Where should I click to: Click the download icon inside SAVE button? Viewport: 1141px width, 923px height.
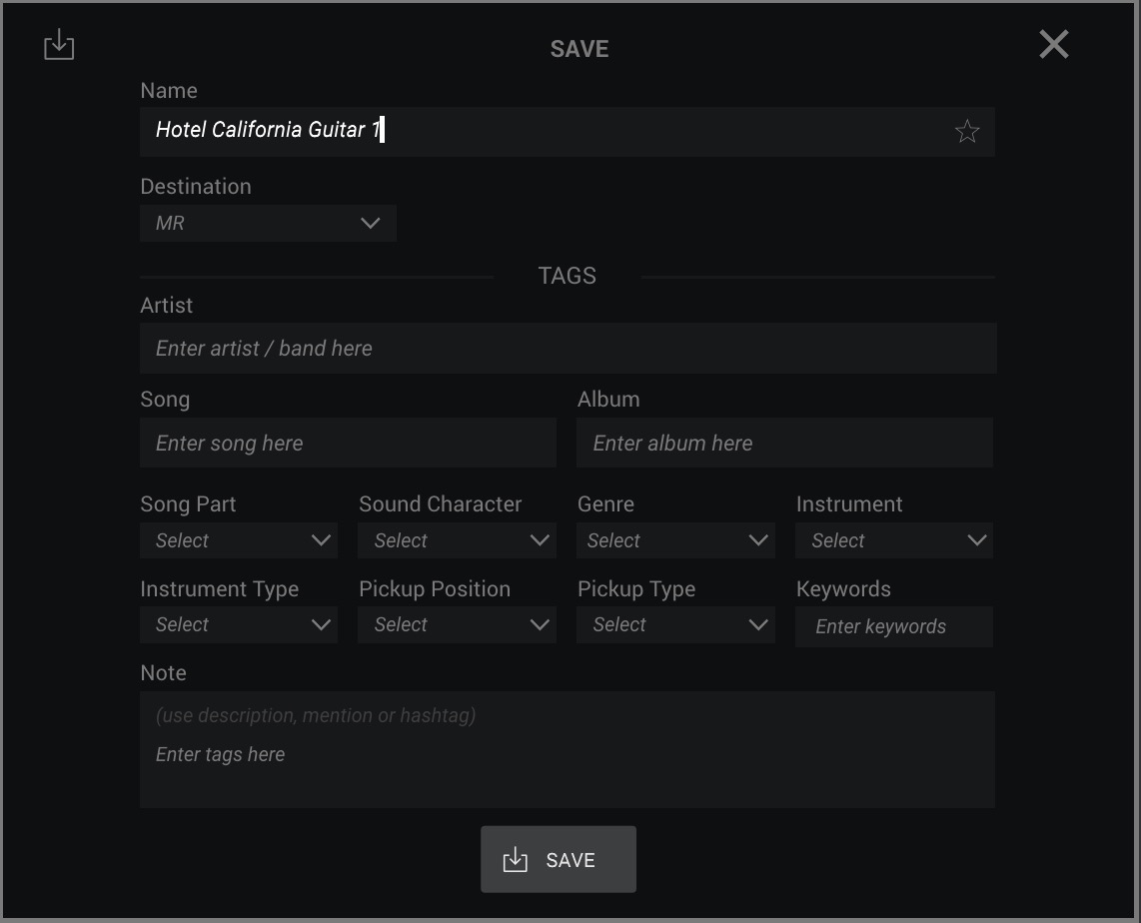point(515,860)
